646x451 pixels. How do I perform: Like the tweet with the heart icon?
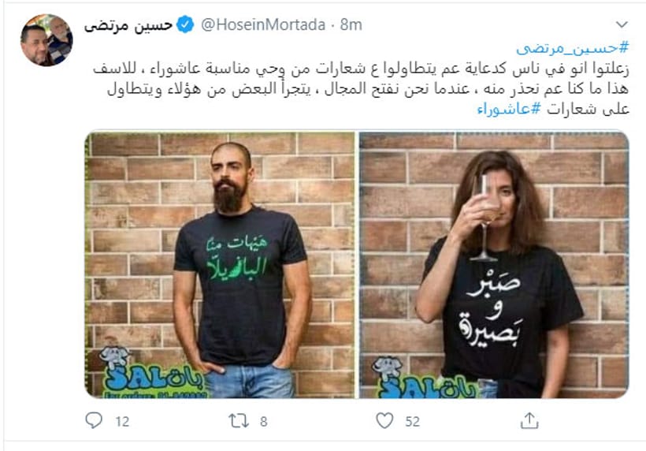(x=384, y=421)
